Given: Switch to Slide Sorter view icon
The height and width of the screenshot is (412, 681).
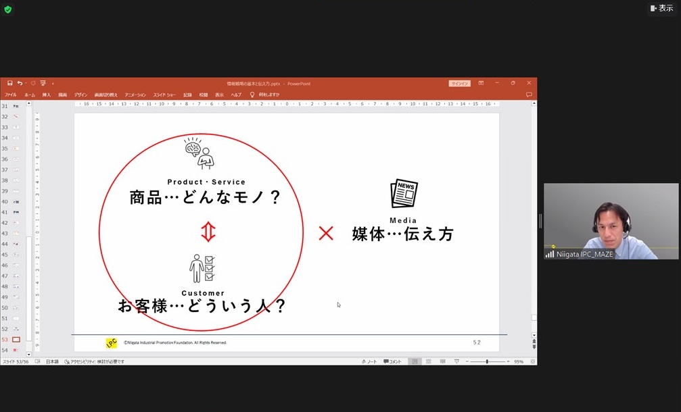Looking at the screenshot, I should coord(429,361).
